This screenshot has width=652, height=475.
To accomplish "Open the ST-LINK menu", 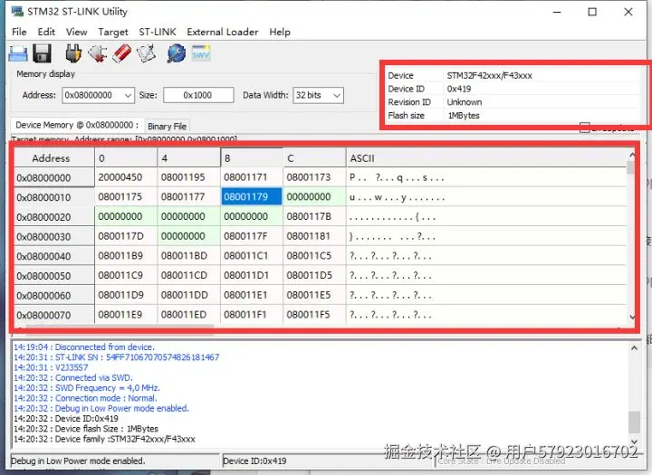I will (x=158, y=32).
